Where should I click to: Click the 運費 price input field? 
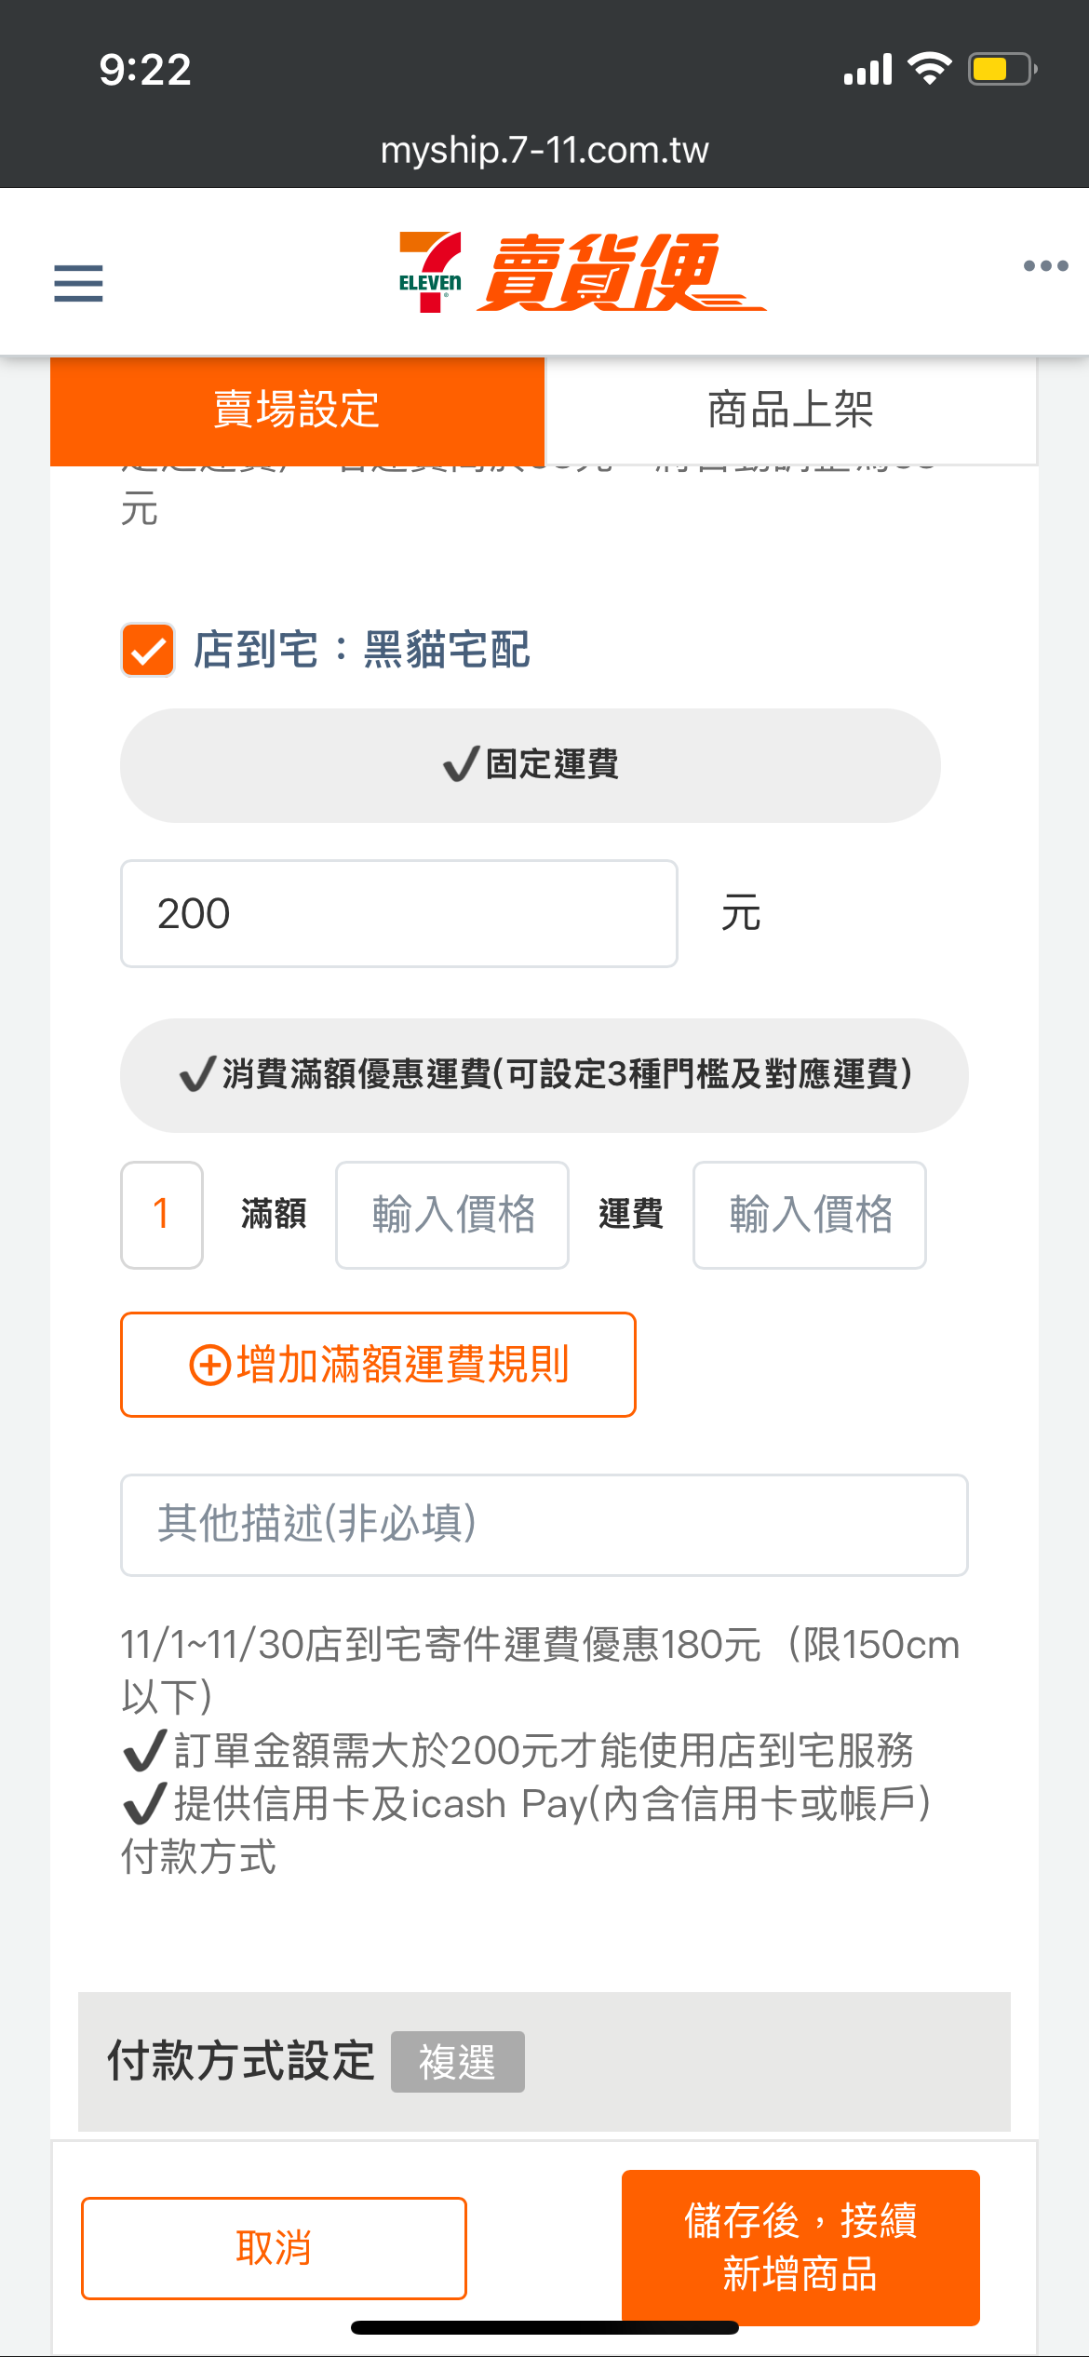pyautogui.click(x=809, y=1215)
